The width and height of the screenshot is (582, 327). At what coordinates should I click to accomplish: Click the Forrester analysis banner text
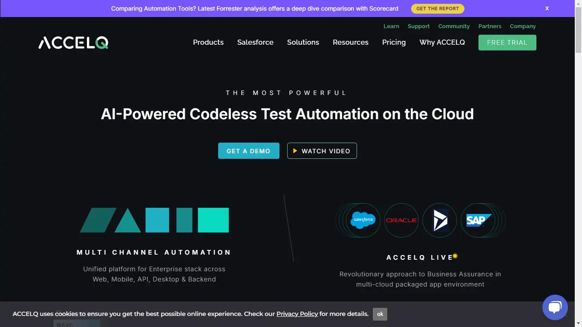254,9
